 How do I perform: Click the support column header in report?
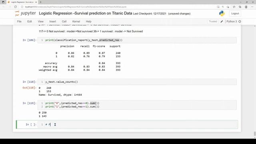coord(115,46)
